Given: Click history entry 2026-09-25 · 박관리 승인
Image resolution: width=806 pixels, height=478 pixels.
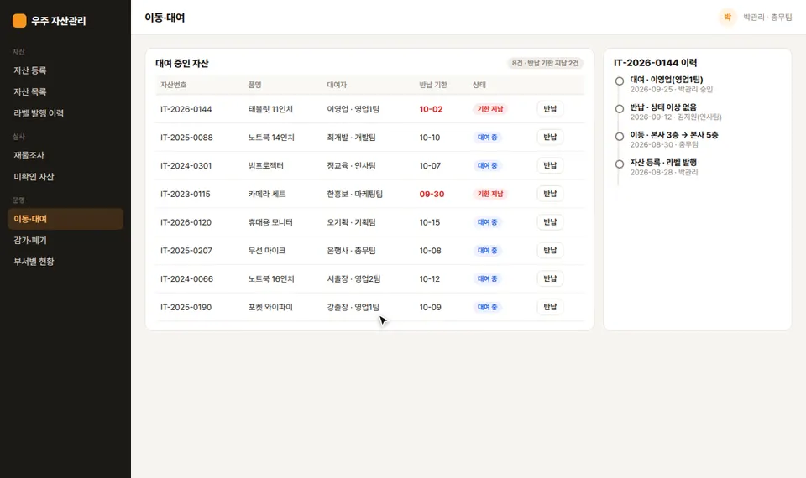Looking at the screenshot, I should (672, 90).
